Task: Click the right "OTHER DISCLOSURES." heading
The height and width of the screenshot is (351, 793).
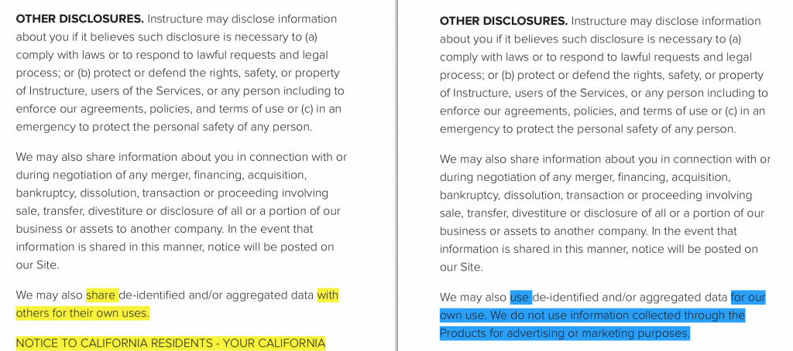Action: point(503,21)
